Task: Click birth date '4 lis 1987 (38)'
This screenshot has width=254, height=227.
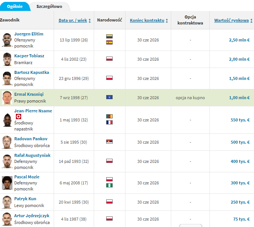Action: point(74,219)
